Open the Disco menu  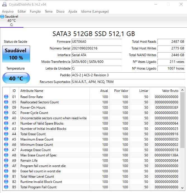(x=60, y=11)
